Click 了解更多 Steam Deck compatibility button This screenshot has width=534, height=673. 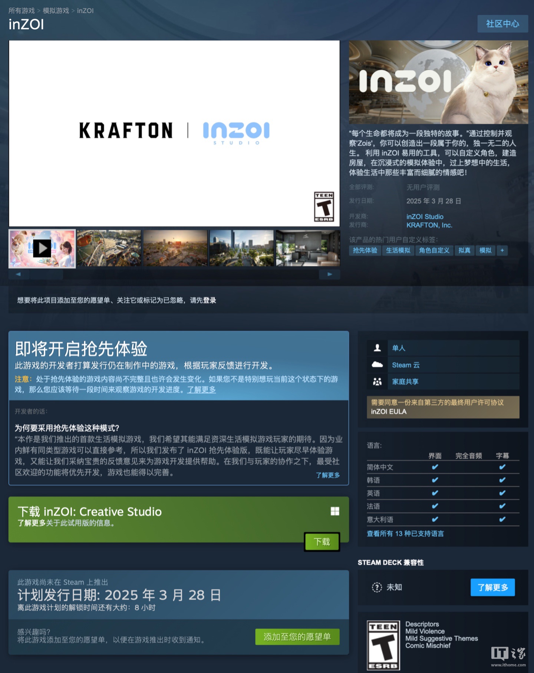point(492,587)
